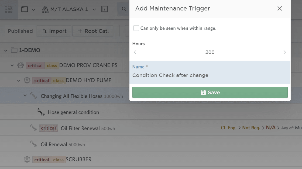Click the search magnifier icon
The height and width of the screenshot is (169, 302).
[123, 9]
